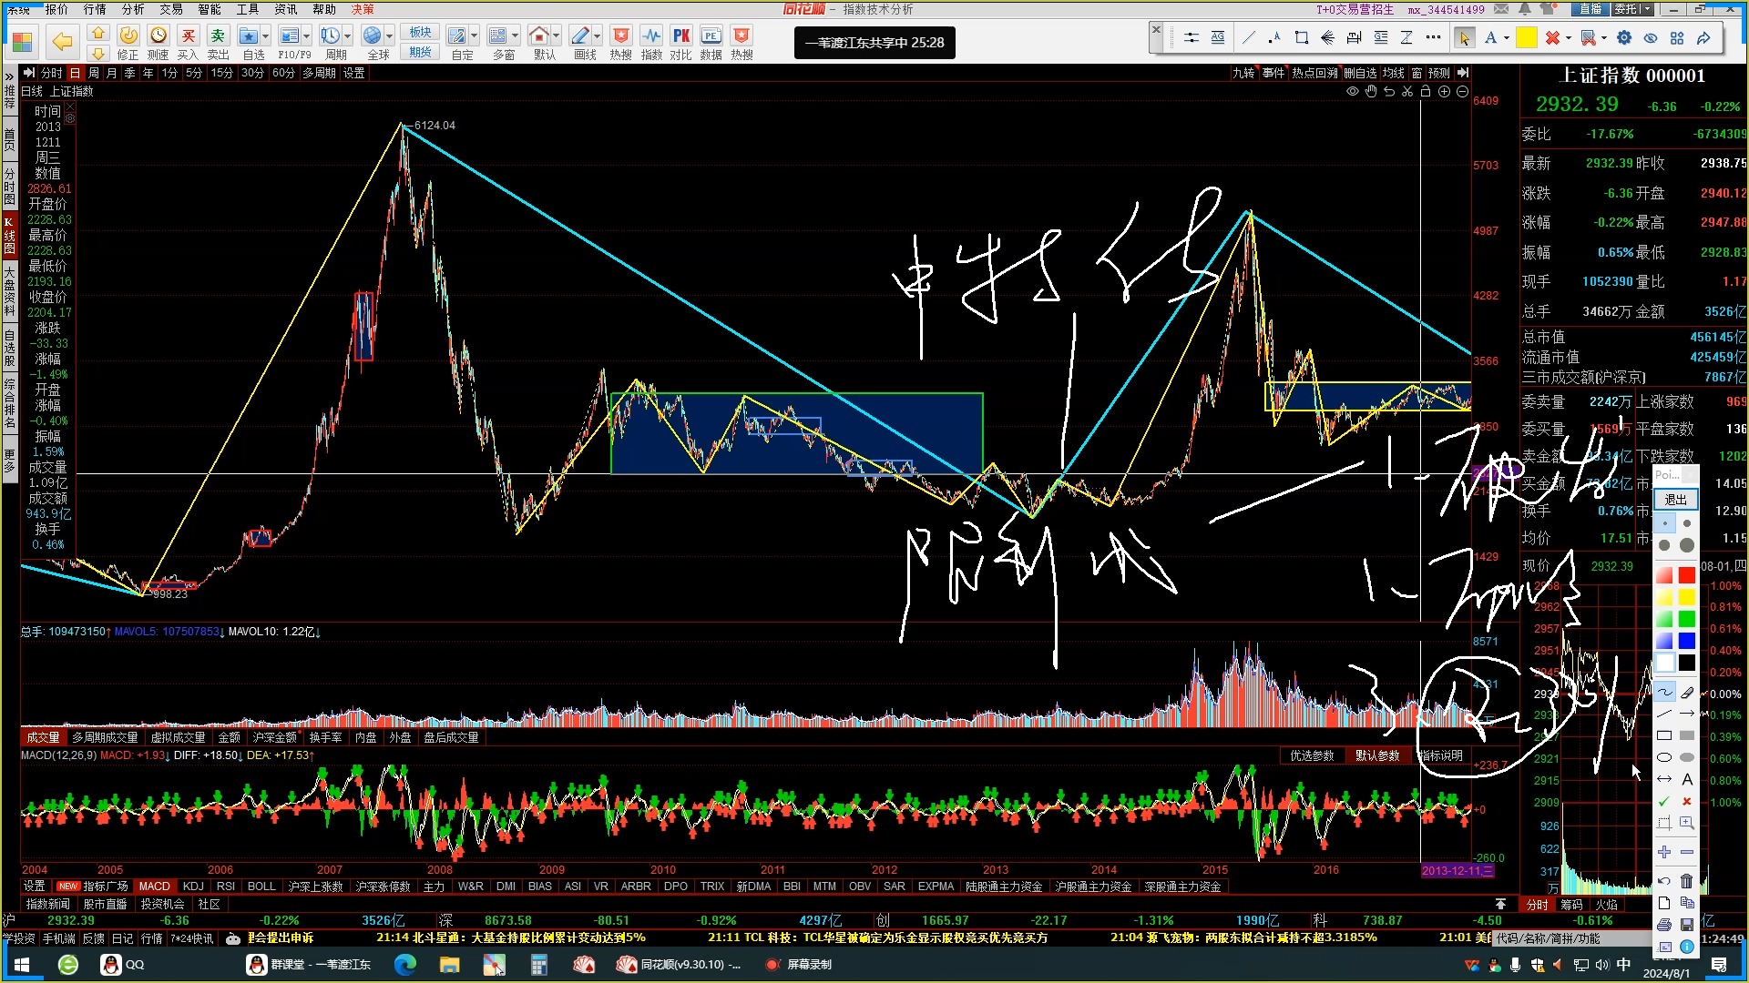Click the save floppy icon in palette
Viewport: 1749px width, 983px height.
point(1687,925)
